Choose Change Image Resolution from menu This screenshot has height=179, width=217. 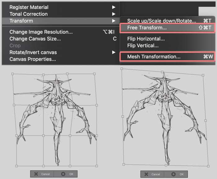click(x=41, y=32)
